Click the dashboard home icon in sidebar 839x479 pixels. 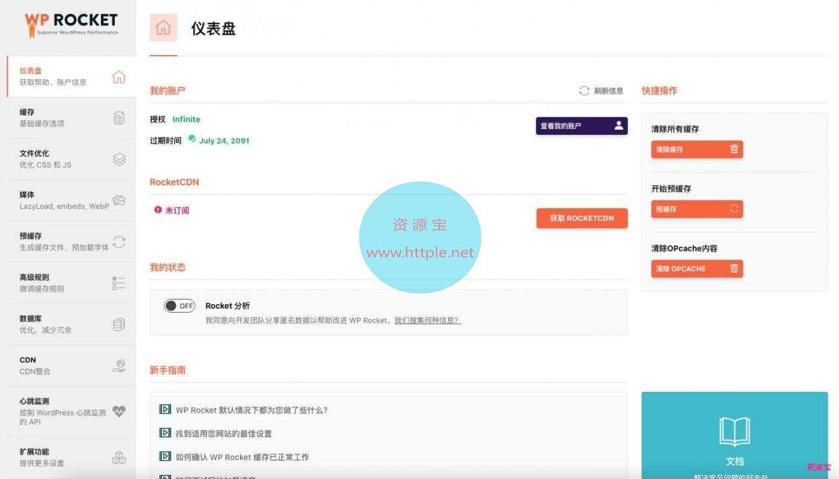point(119,77)
